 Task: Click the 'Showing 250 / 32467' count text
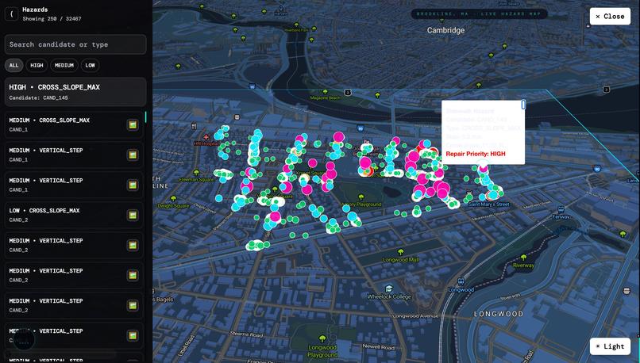point(52,19)
